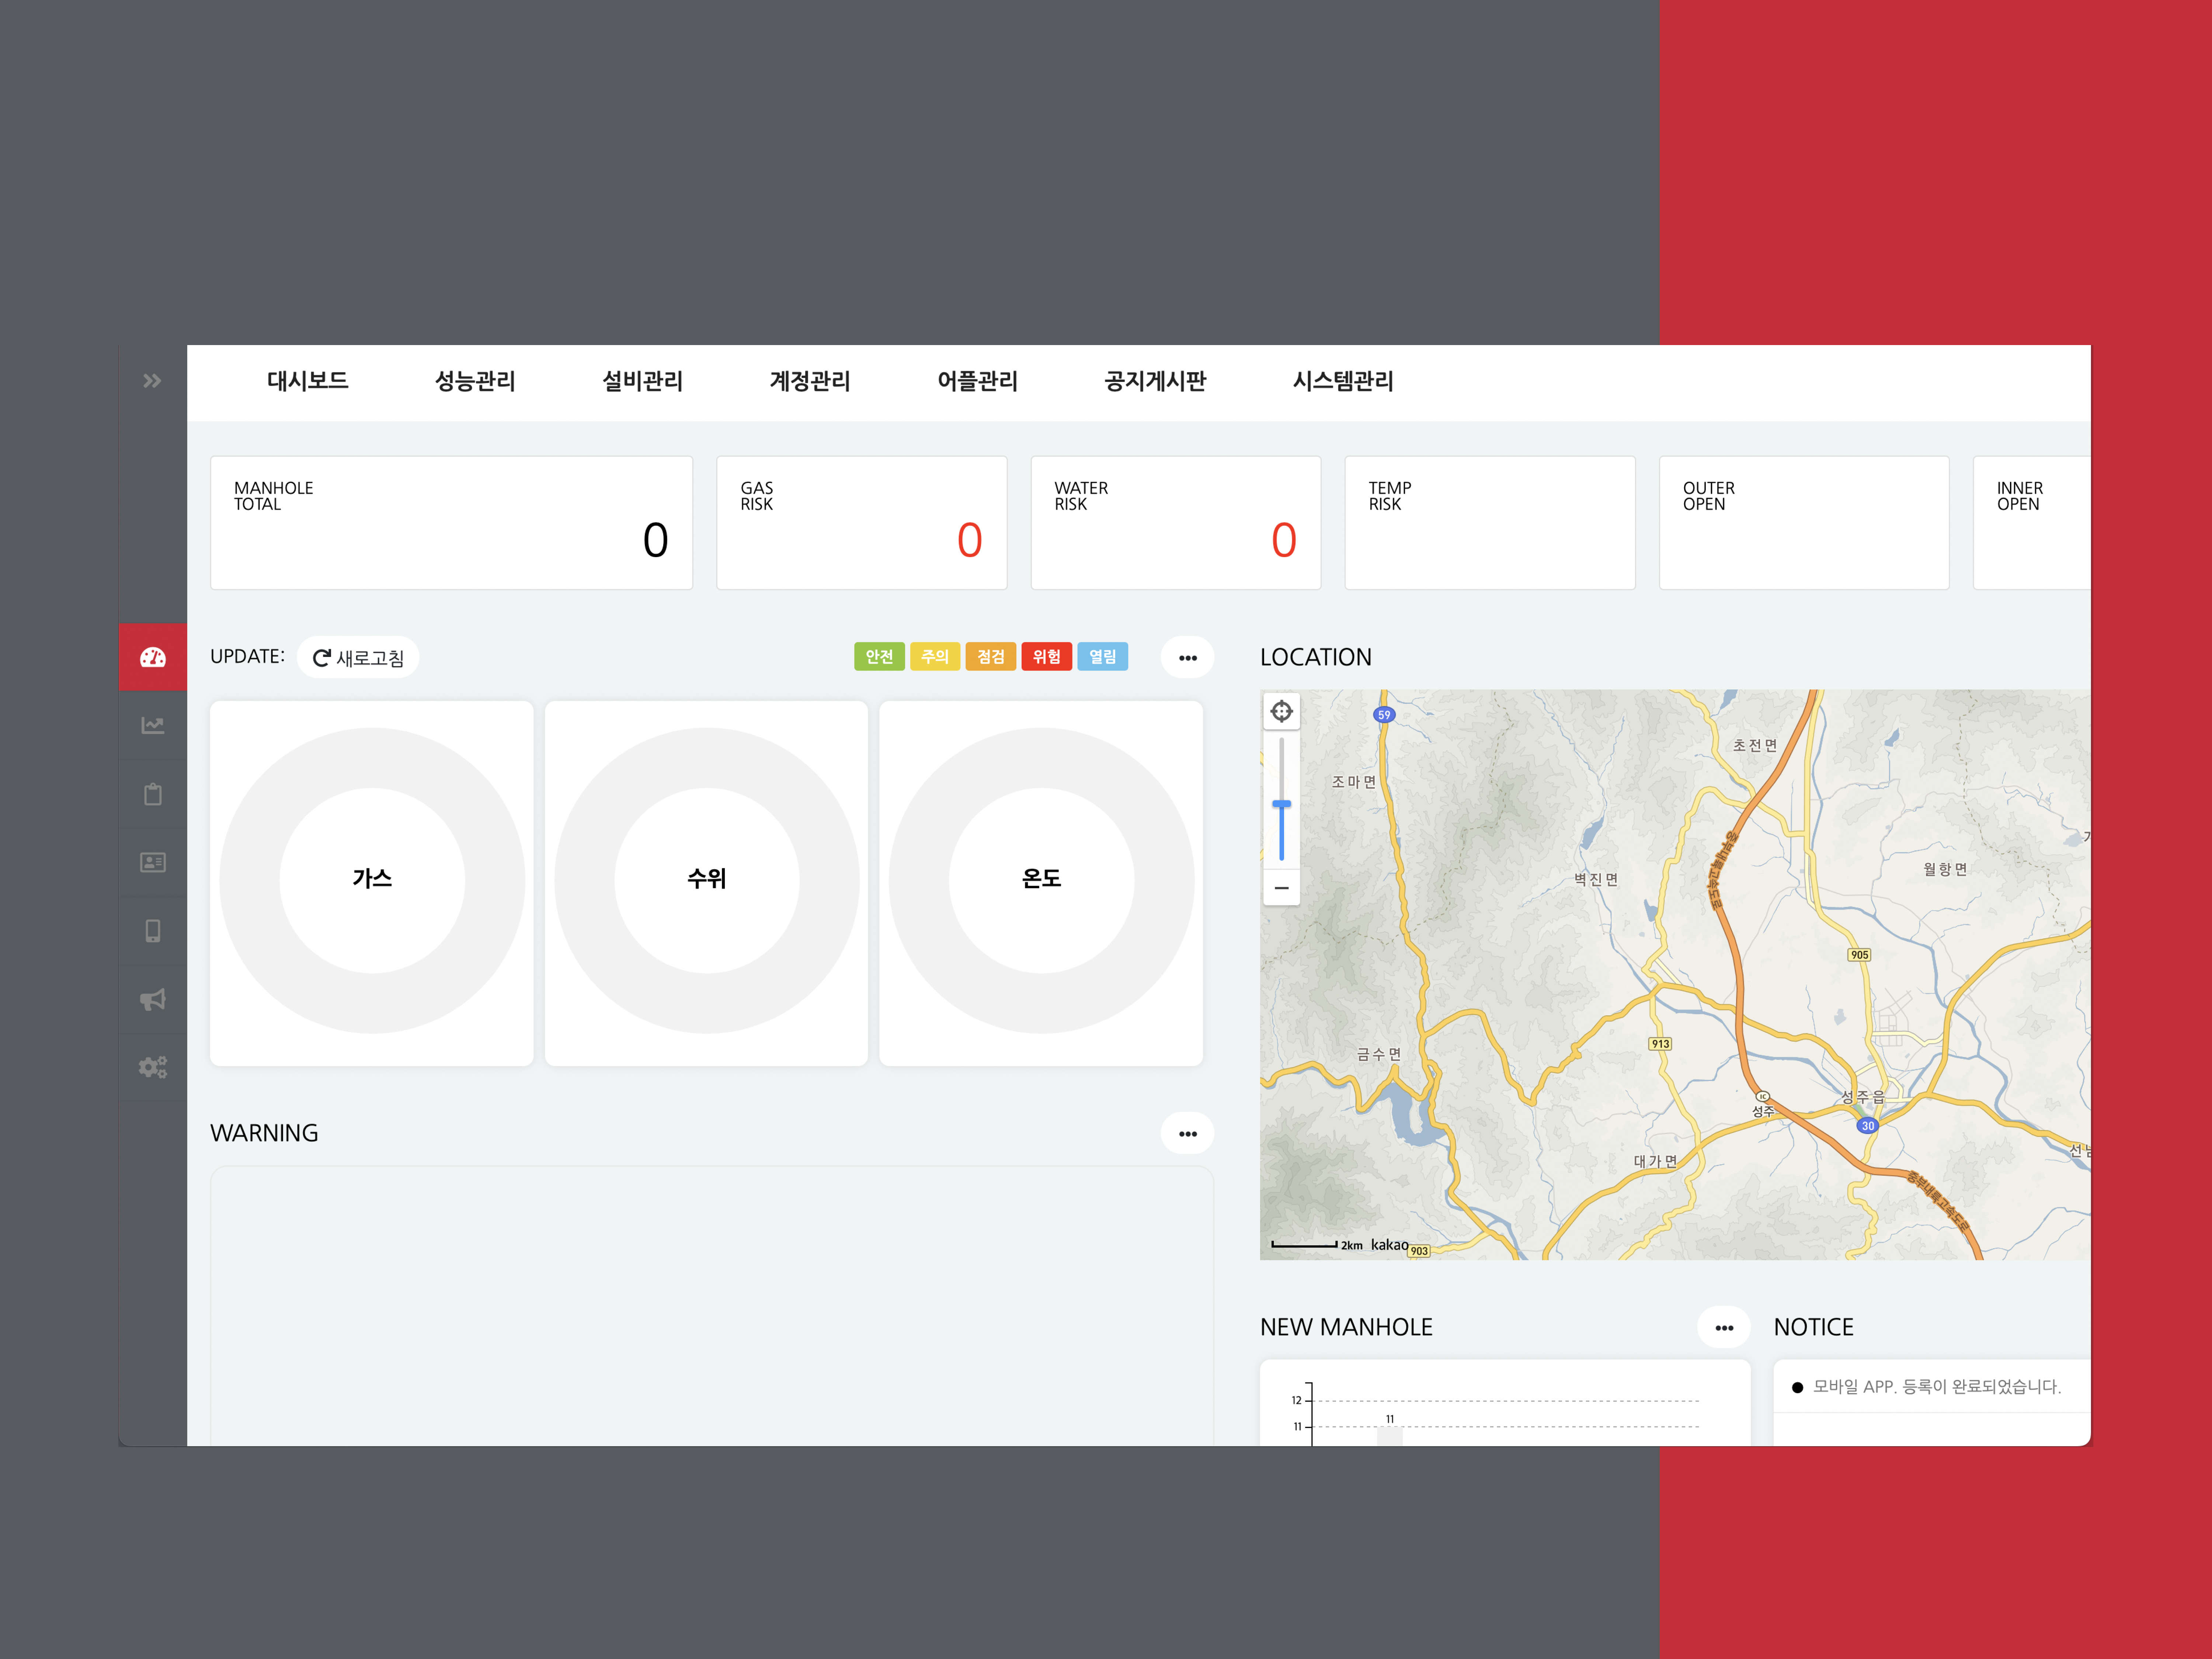Toggle the orange 점검 status filter

coord(991,656)
